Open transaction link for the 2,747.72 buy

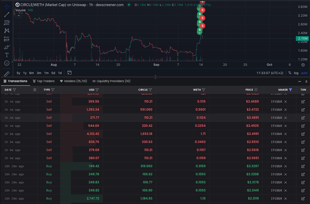[x=303, y=199]
